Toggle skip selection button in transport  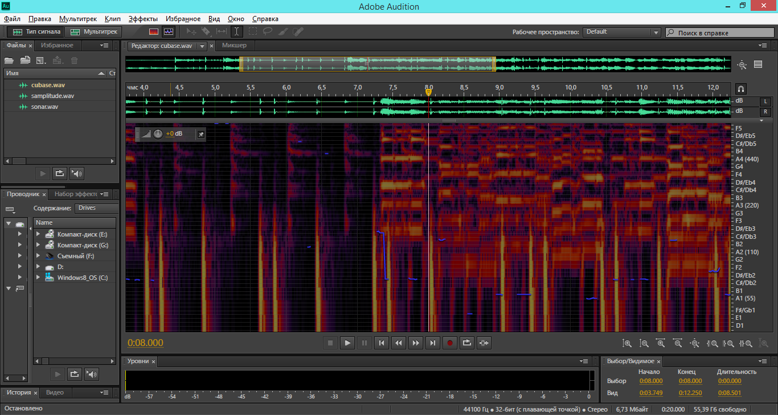tap(484, 343)
